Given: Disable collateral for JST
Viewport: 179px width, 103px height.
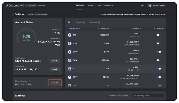Looking at the screenshot, I should click(x=159, y=85).
